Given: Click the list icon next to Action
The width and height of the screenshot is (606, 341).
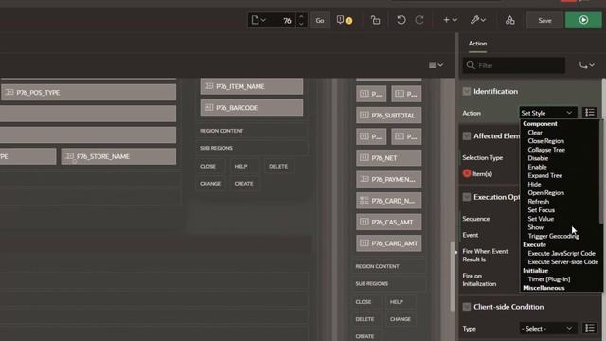Looking at the screenshot, I should [x=590, y=113].
